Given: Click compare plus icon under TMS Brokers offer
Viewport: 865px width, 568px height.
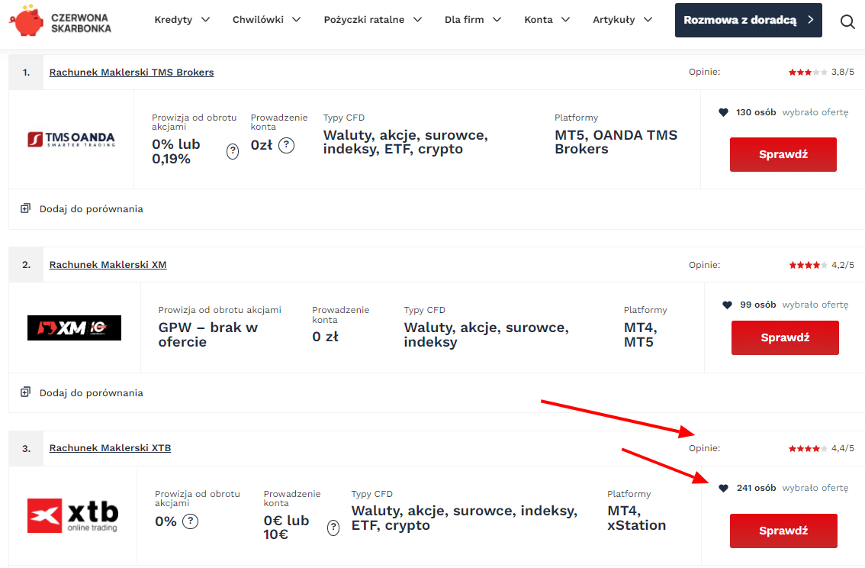Looking at the screenshot, I should coord(25,208).
